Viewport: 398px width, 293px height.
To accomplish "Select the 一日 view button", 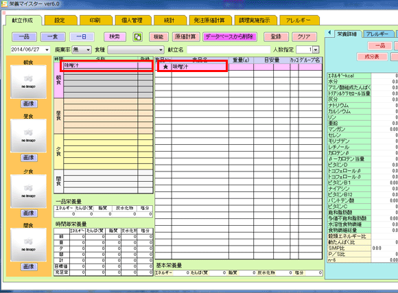I will (x=82, y=37).
